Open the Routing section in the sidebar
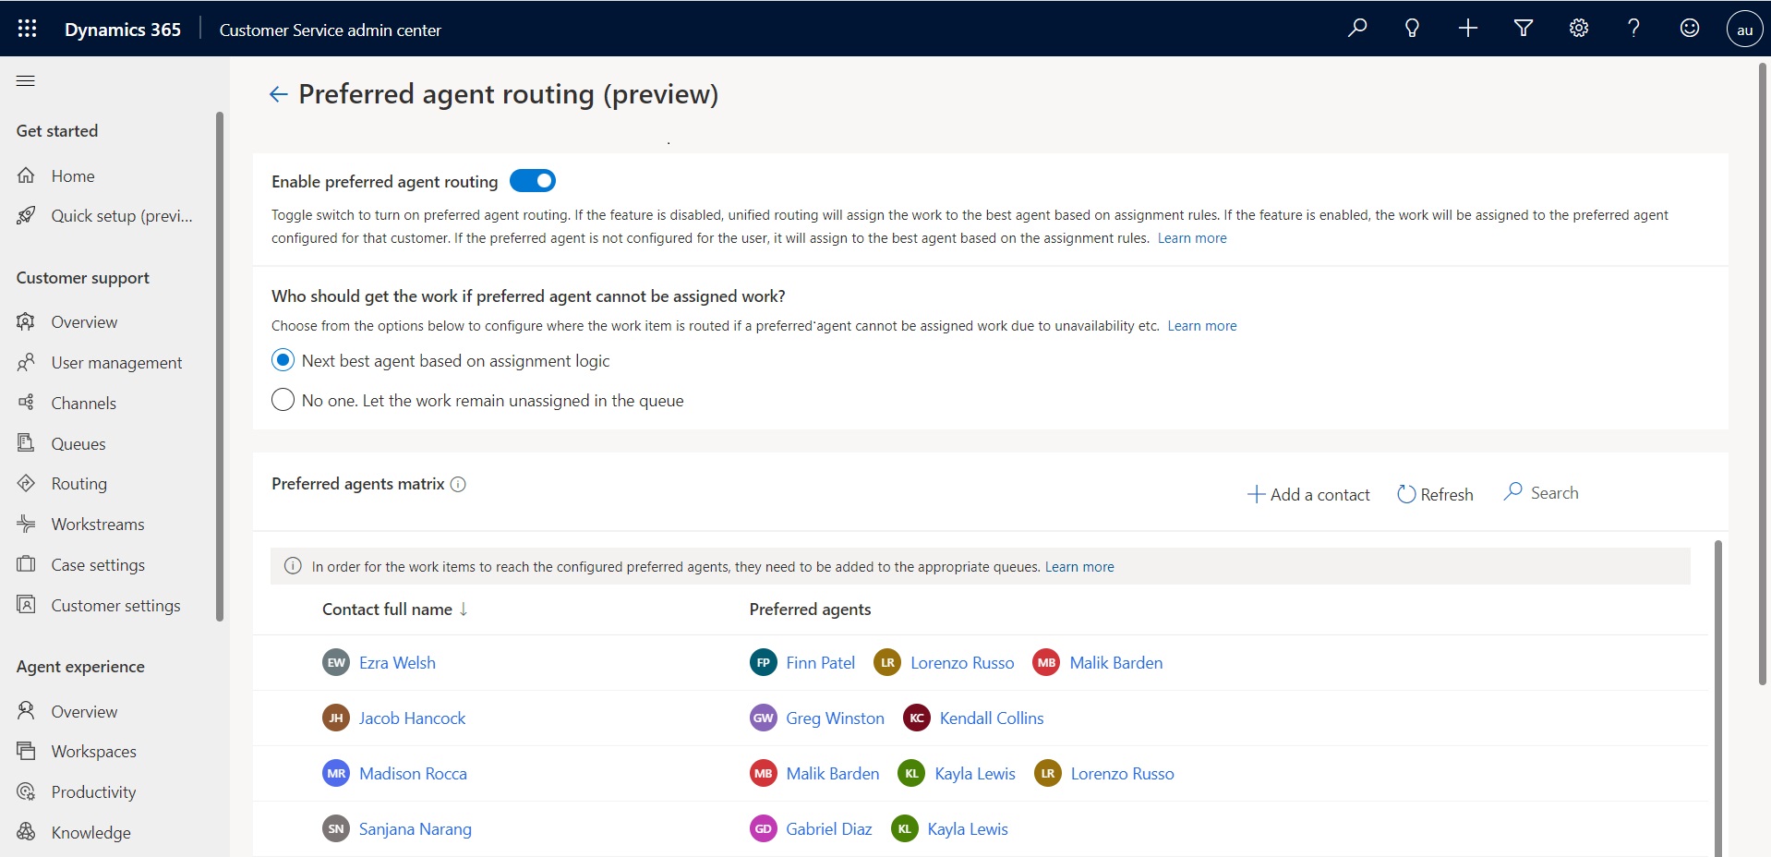The height and width of the screenshot is (857, 1771). pyautogui.click(x=79, y=483)
